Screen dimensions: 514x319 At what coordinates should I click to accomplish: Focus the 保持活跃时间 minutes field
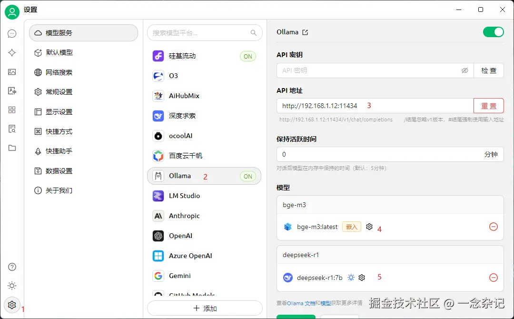(x=390, y=154)
